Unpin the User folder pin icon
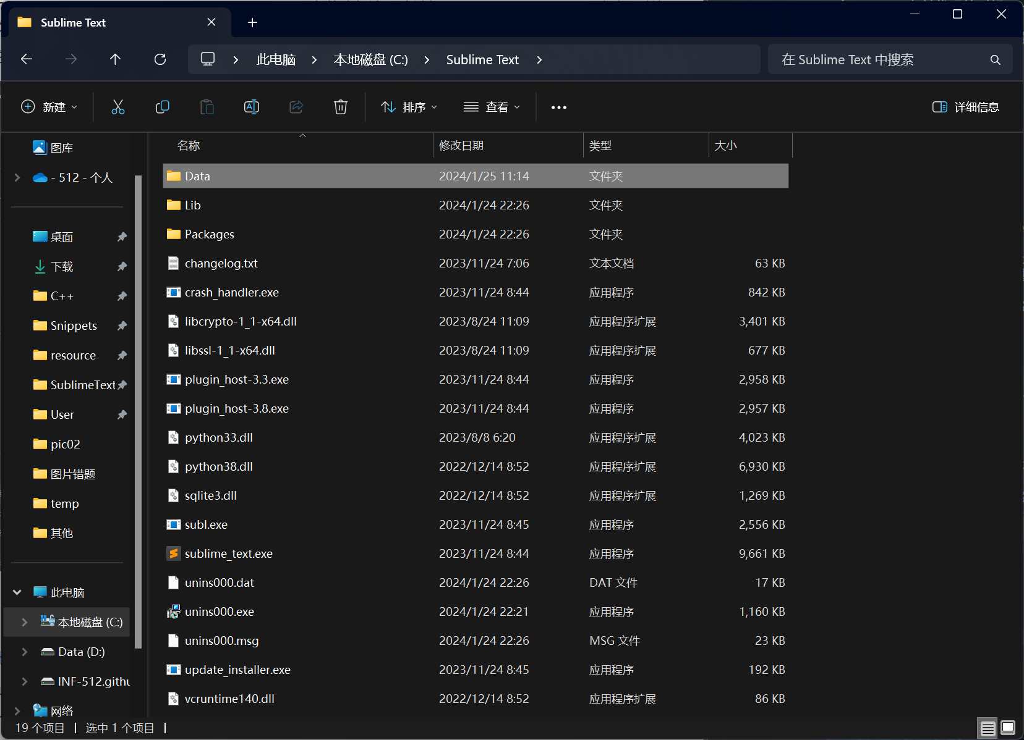The width and height of the screenshot is (1024, 740). pos(122,414)
